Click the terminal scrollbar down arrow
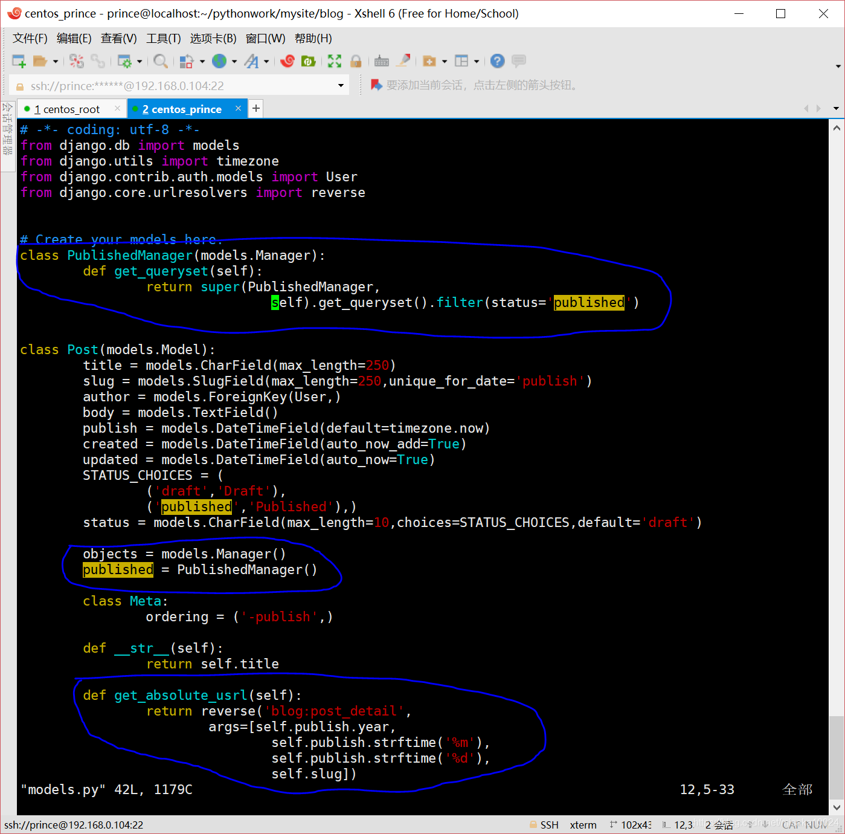845x834 pixels. (837, 807)
